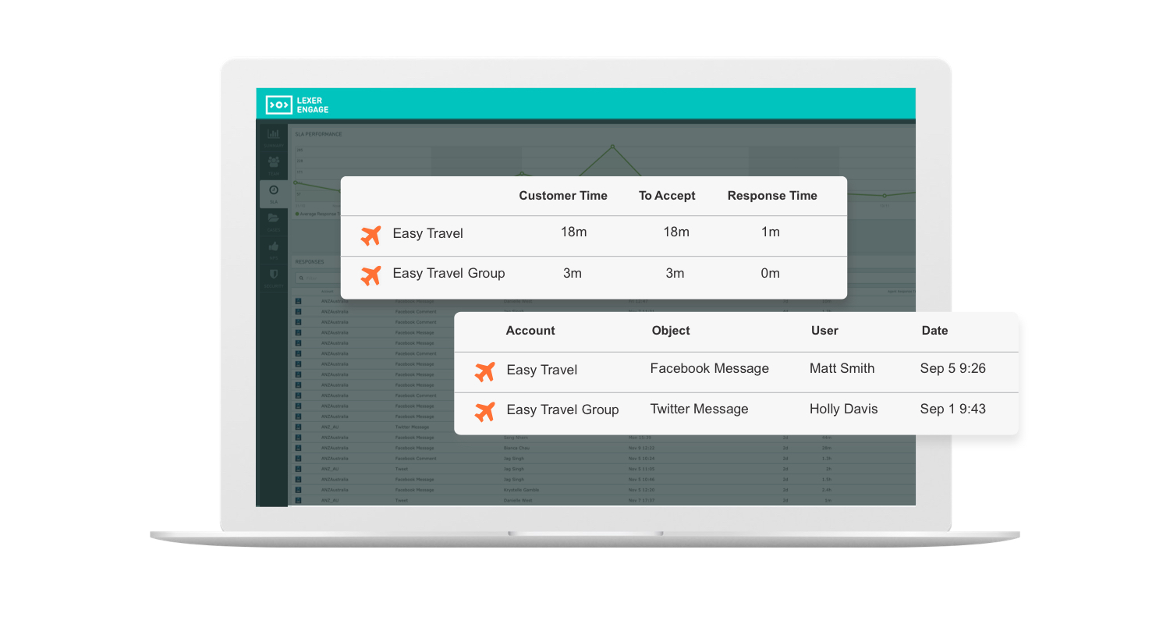Open the Team section in sidebar
Viewport: 1170px width, 624px height.
(x=274, y=166)
